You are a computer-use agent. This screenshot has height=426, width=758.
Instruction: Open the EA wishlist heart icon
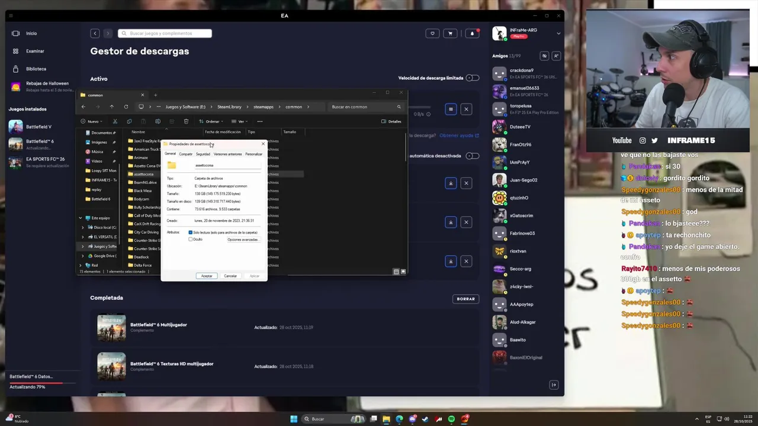pos(432,33)
